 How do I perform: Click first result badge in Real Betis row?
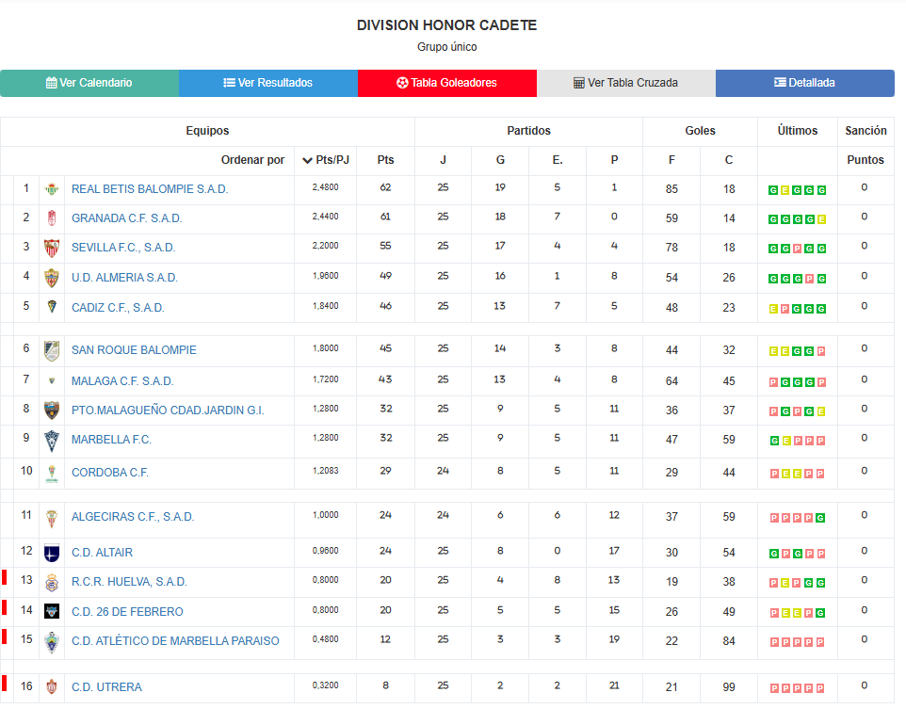coord(772,190)
